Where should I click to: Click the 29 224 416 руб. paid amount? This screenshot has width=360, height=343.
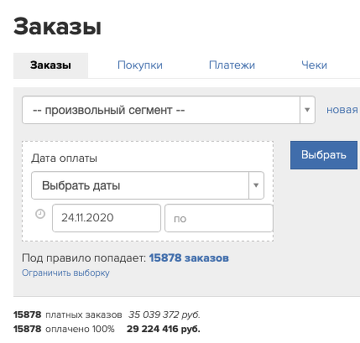(164, 329)
